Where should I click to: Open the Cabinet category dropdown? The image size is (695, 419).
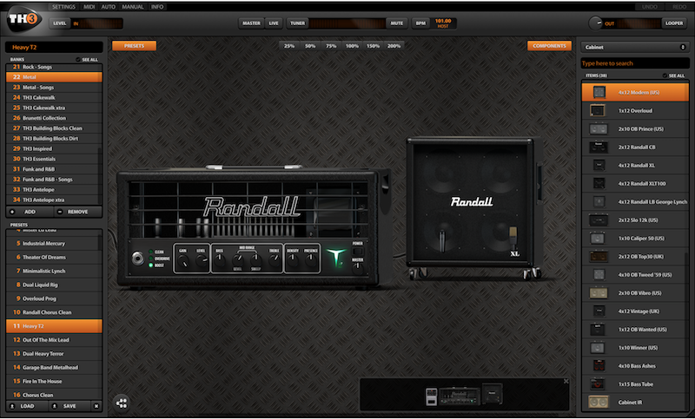[635, 47]
